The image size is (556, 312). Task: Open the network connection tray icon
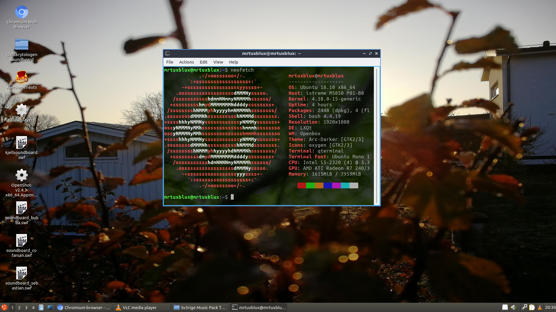click(524, 307)
